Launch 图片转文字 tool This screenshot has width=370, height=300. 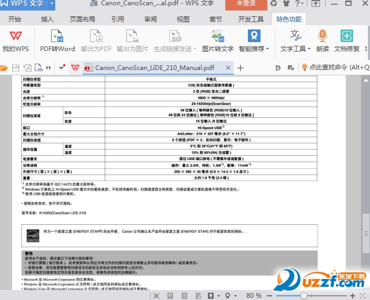tap(217, 42)
